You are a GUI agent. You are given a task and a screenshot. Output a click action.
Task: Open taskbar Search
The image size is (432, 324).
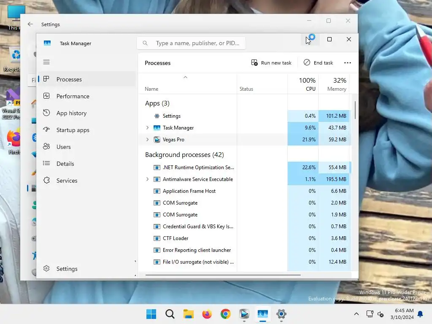click(170, 314)
